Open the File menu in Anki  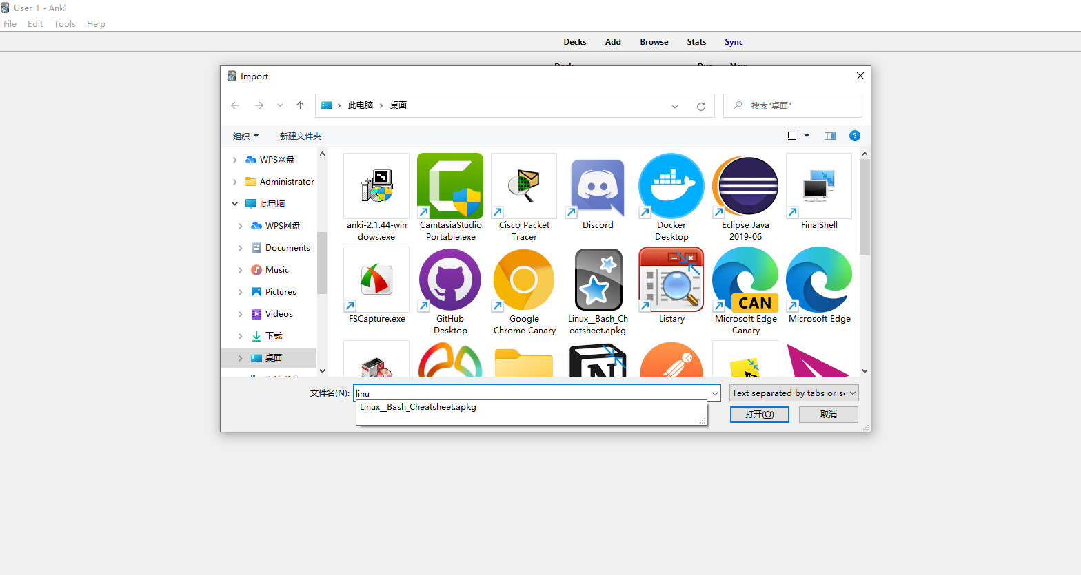[10, 23]
